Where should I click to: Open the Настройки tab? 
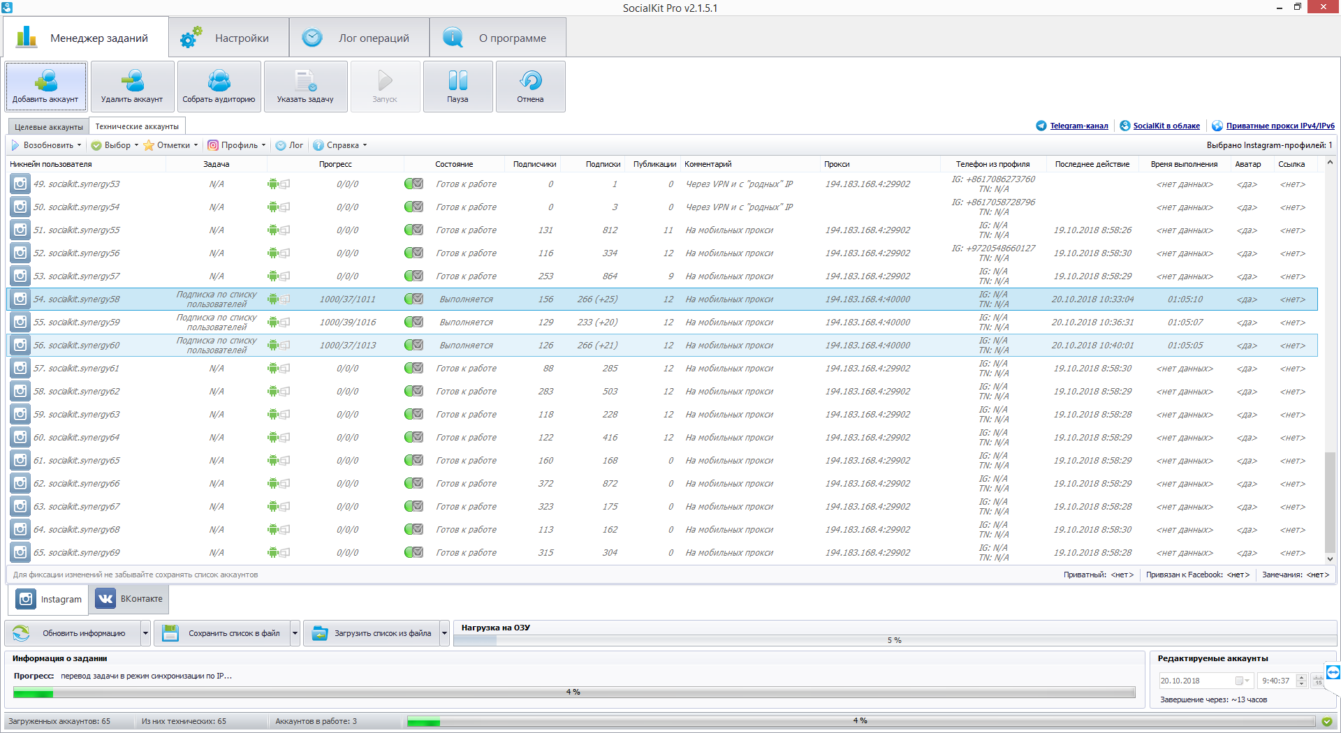pyautogui.click(x=228, y=38)
